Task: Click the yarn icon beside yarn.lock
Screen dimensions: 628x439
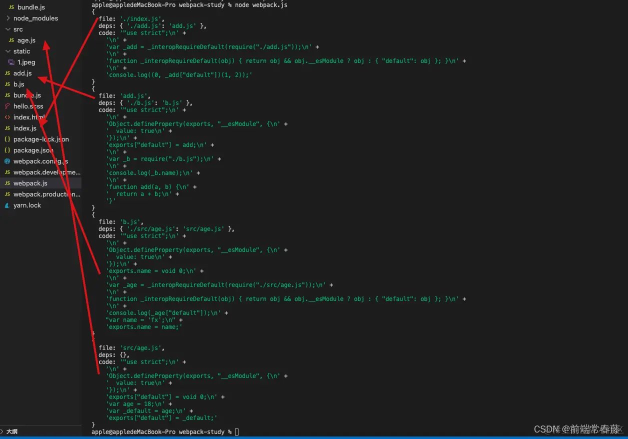Action: pyautogui.click(x=7, y=205)
